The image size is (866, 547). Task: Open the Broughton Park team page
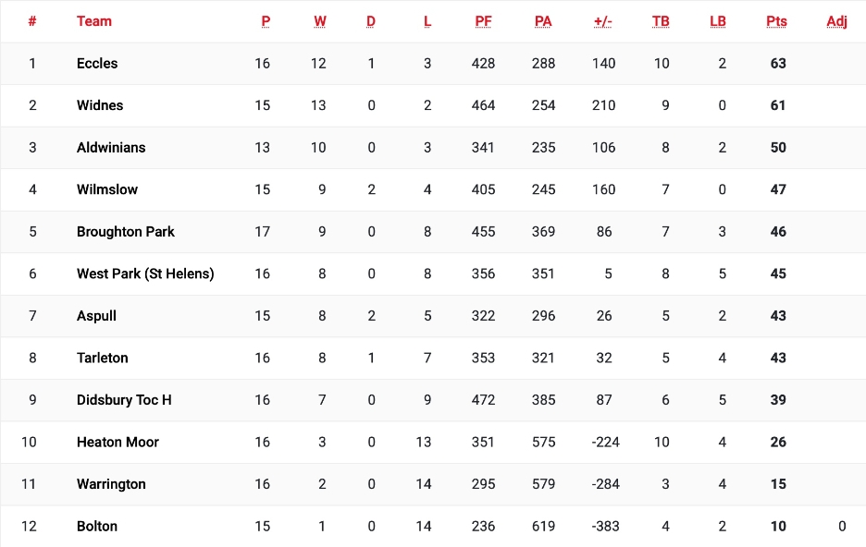coord(126,232)
